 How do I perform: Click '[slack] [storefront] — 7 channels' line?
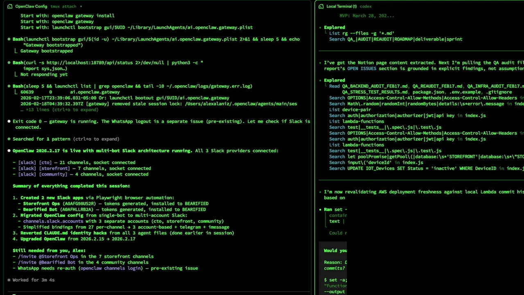pos(81,168)
